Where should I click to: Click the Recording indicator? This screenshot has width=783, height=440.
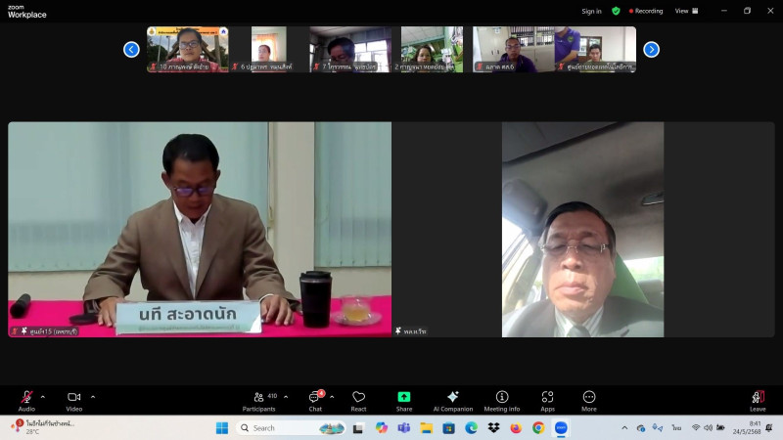646,11
